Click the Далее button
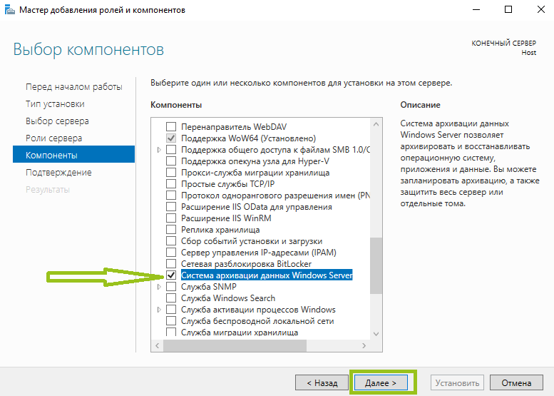Viewport: 554px width, 396px height. pyautogui.click(x=381, y=383)
